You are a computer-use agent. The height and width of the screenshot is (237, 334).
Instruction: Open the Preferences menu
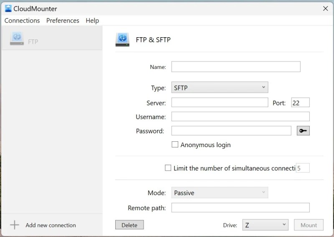tap(63, 20)
